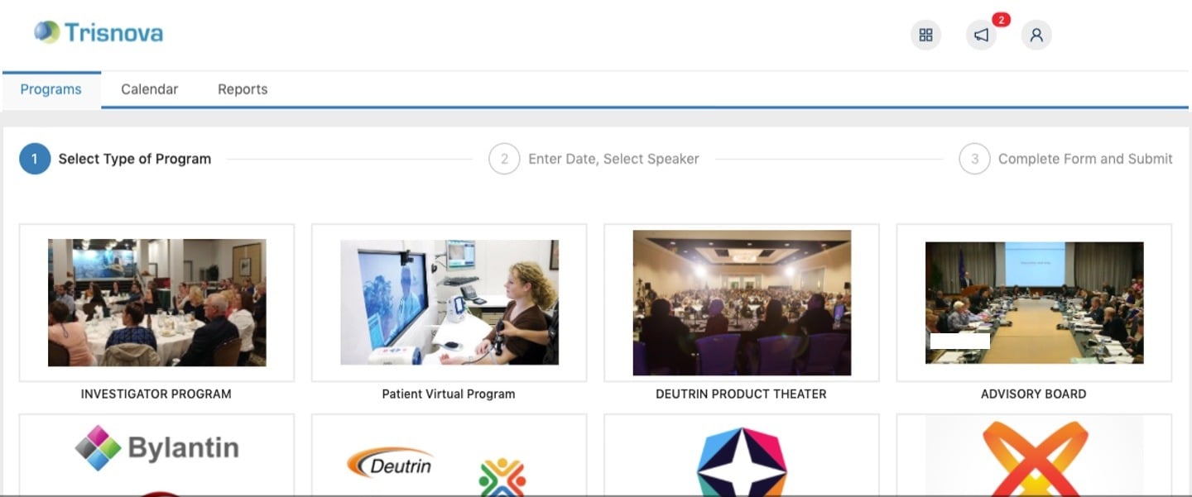Go to step 3 circle
Viewport: 1192px width, 497px height.
pyautogui.click(x=974, y=159)
